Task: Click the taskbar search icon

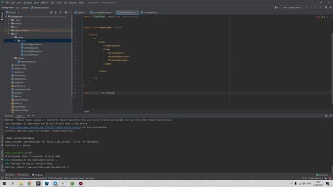Action: [x=12, y=183]
